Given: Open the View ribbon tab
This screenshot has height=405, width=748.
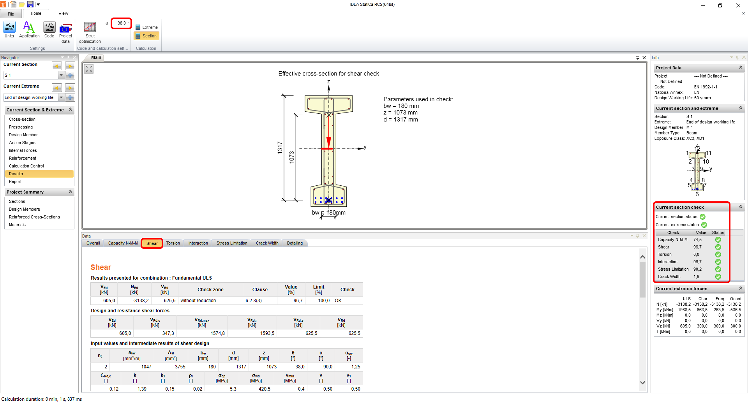Looking at the screenshot, I should click(x=63, y=13).
